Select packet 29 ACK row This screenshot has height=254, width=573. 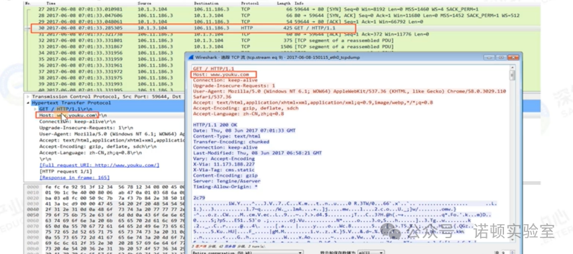point(281,22)
